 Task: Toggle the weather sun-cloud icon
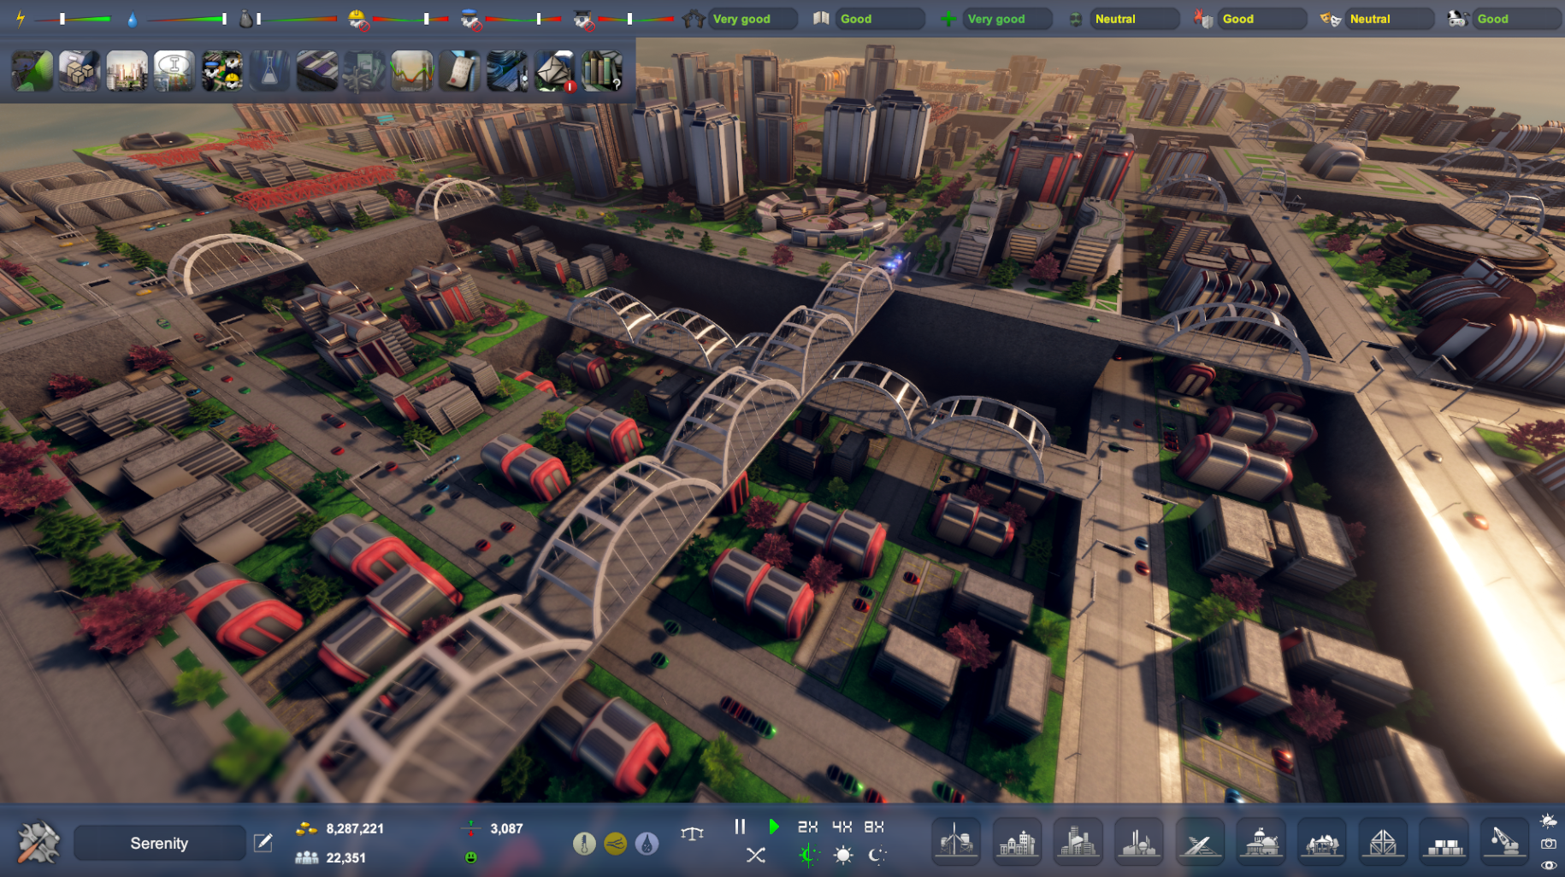pos(1549,821)
